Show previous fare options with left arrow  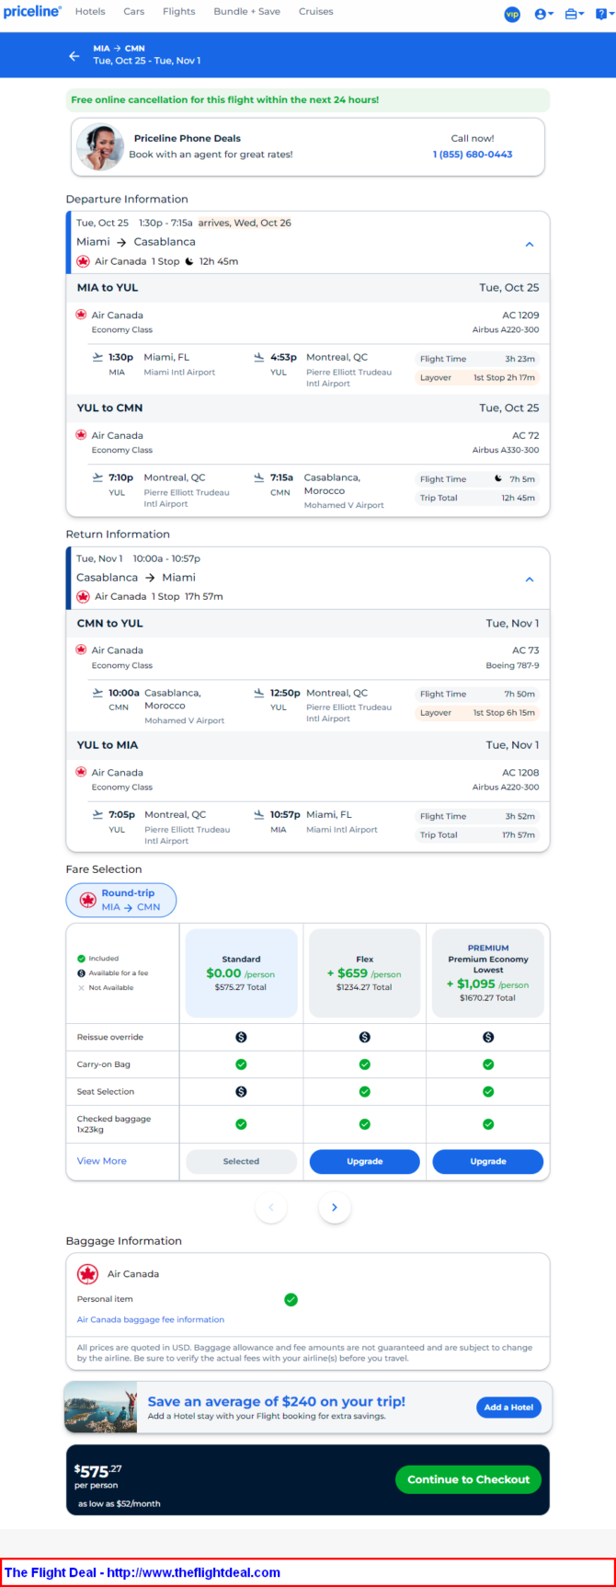[270, 1207]
